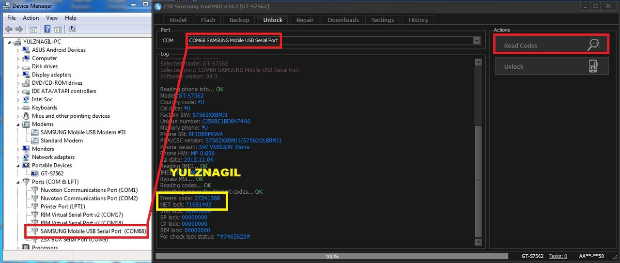Go back in the Device Manager toolbar
The image size is (620, 263).
[8, 29]
